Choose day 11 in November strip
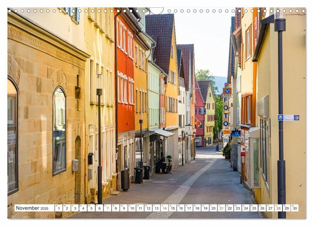This screenshot has width=313, height=226. [x=140, y=208]
